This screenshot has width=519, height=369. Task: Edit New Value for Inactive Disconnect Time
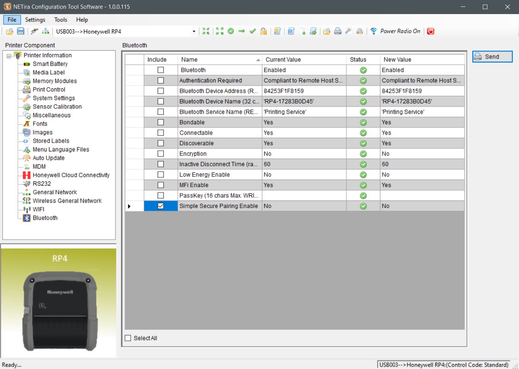pos(422,164)
